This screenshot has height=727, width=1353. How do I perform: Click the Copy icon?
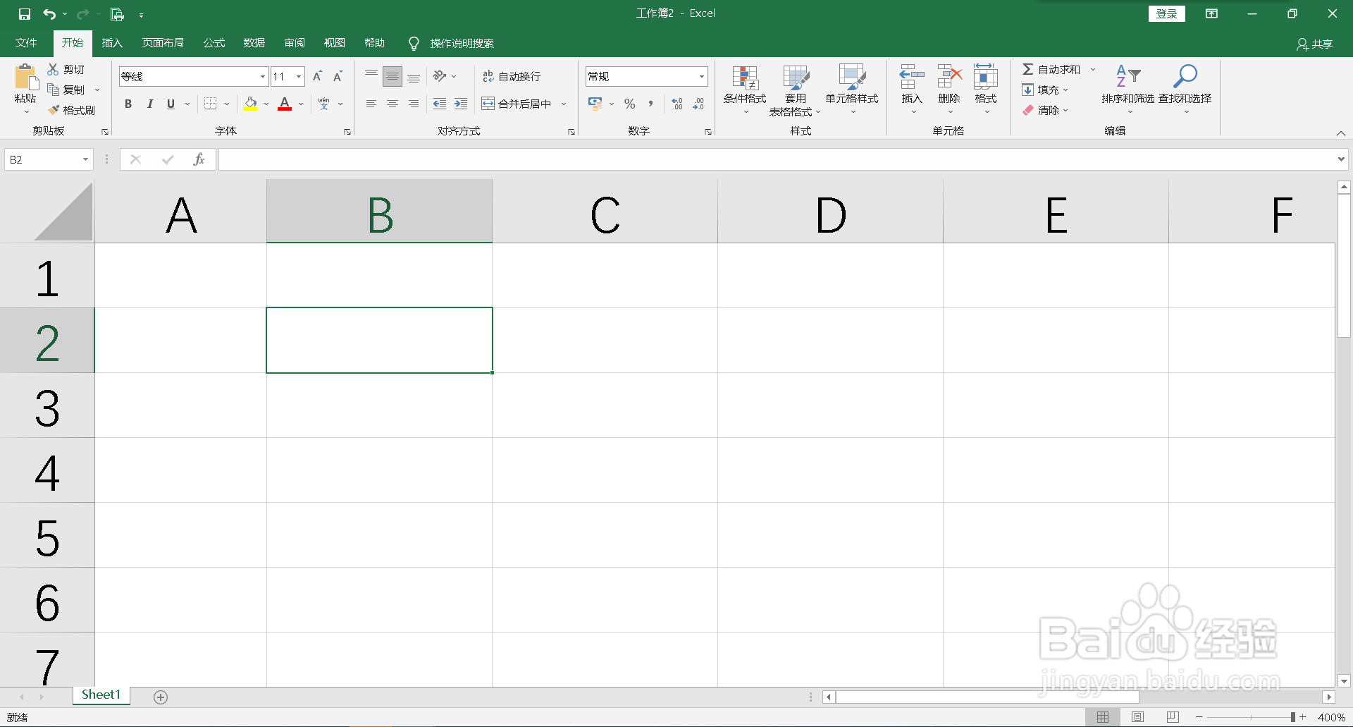(x=53, y=90)
